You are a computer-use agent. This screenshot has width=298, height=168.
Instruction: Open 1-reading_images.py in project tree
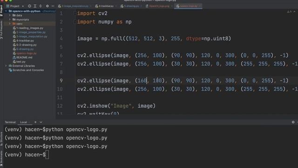tap(30, 28)
